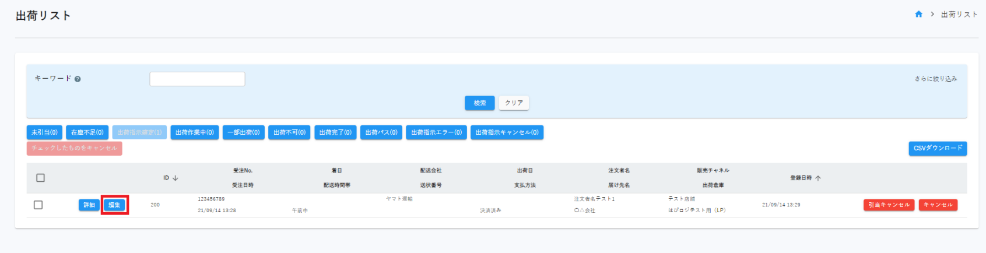
Task: Filter by 未引当(0) status
Action: click(x=44, y=133)
